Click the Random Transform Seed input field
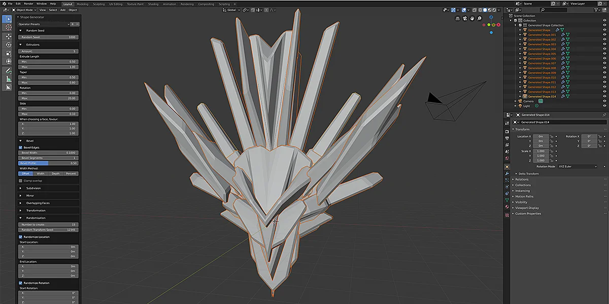The height and width of the screenshot is (304, 609). coord(48,230)
